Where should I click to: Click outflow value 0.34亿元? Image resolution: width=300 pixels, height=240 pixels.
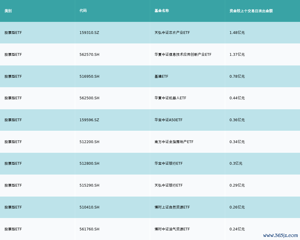[x=237, y=142]
